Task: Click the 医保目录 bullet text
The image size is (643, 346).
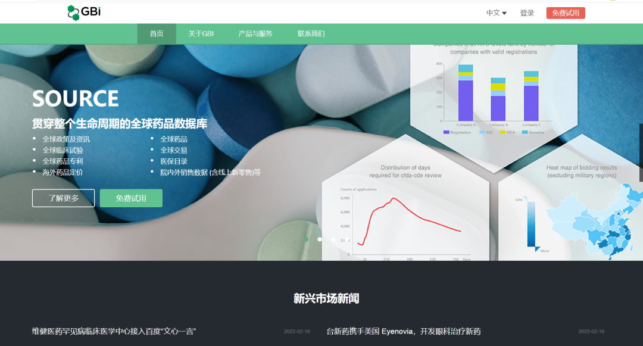Action: [174, 161]
